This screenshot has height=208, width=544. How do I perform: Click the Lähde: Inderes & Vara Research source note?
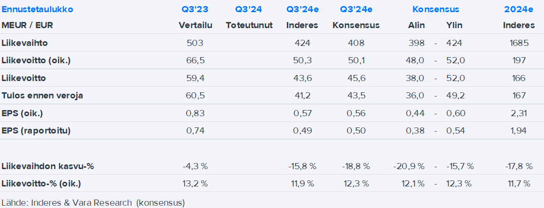pyautogui.click(x=93, y=203)
